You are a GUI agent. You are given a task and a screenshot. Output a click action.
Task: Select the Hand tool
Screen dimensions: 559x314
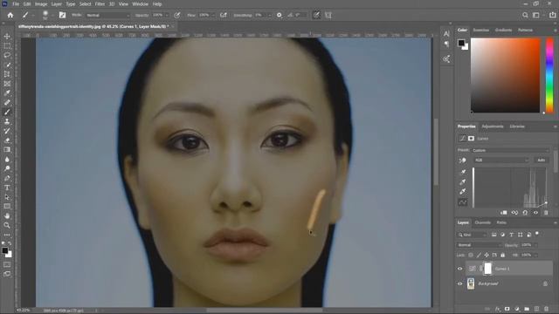[x=7, y=215]
